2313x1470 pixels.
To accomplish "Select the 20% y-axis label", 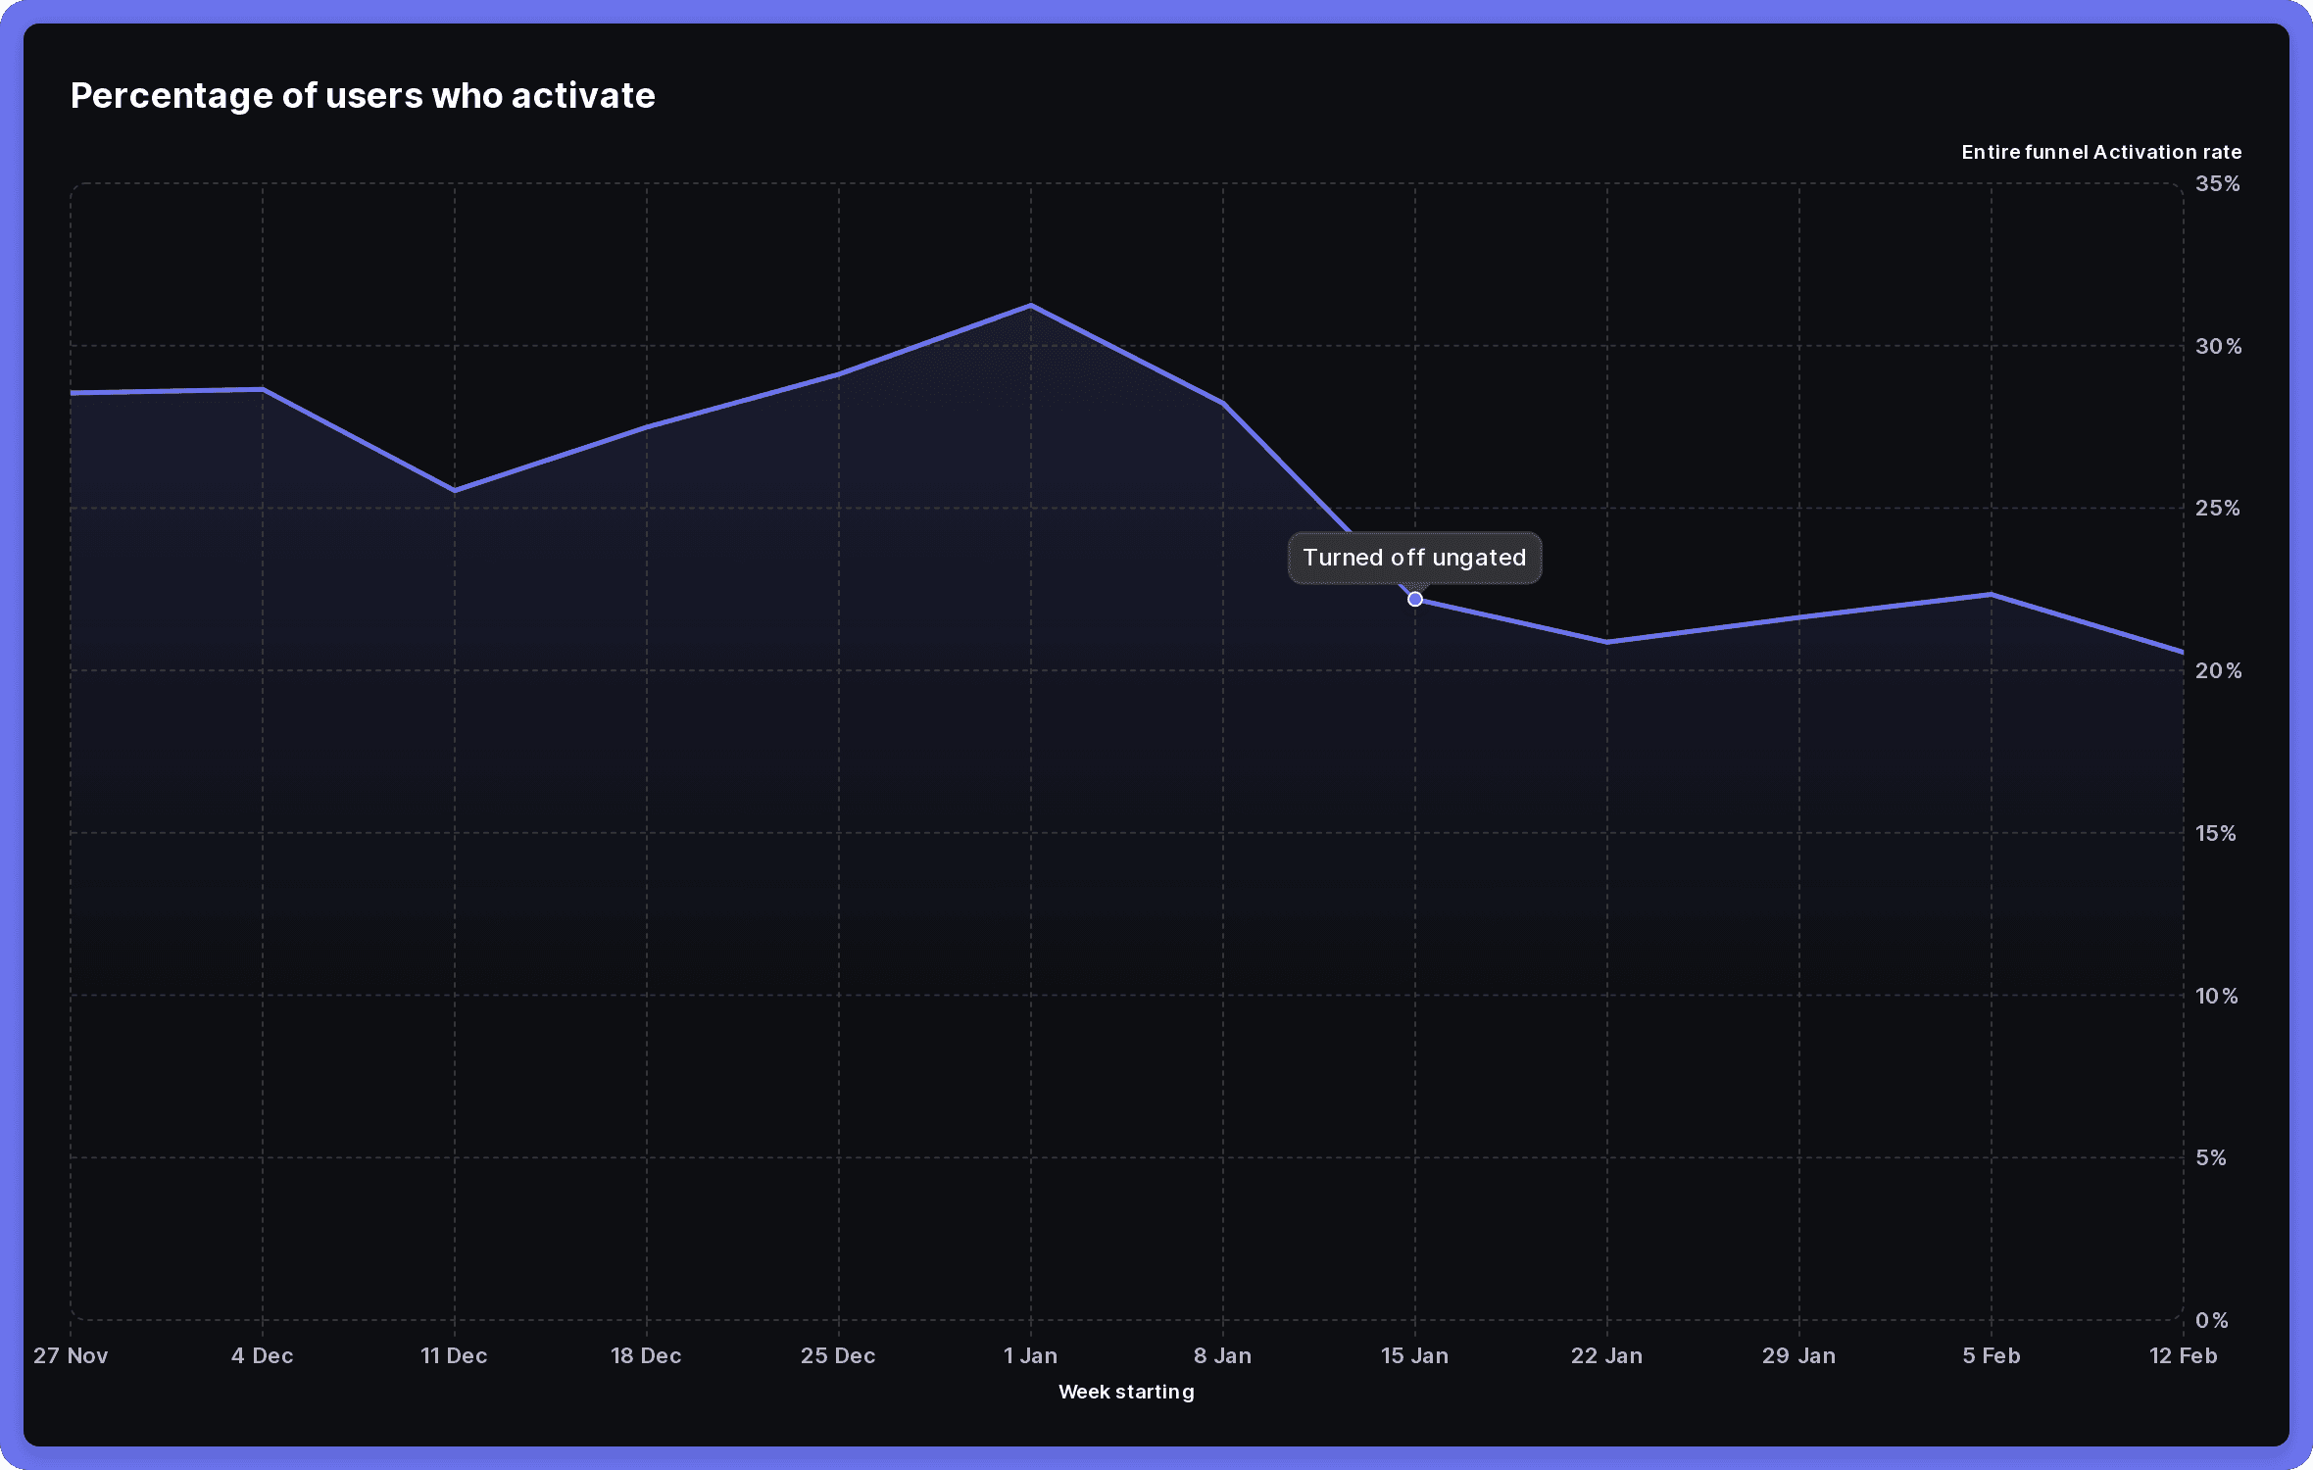I will click(x=2219, y=670).
